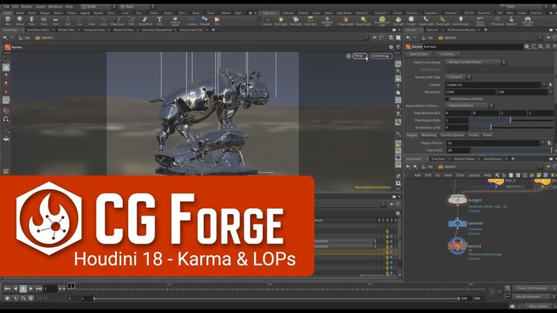557x313 pixels.
Task: Switch to Context Options tab
Action: tap(452, 135)
